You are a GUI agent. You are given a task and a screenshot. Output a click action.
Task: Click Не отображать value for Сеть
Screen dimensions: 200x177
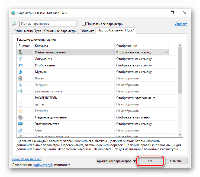127,130
